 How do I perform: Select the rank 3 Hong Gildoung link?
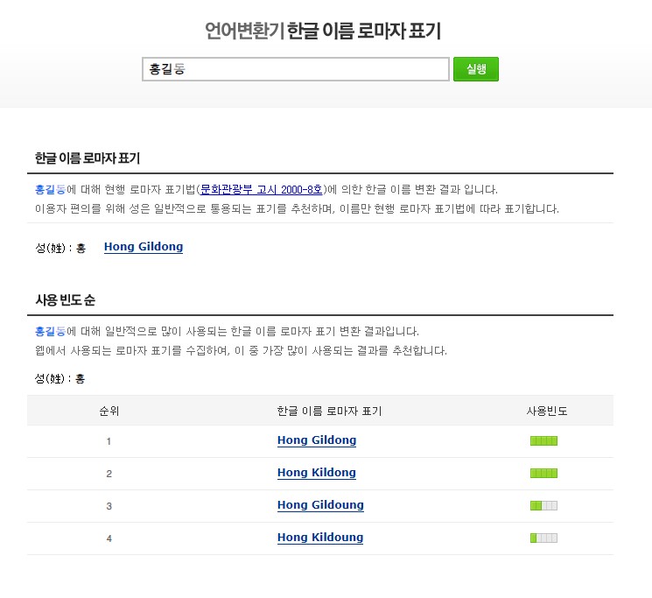320,505
